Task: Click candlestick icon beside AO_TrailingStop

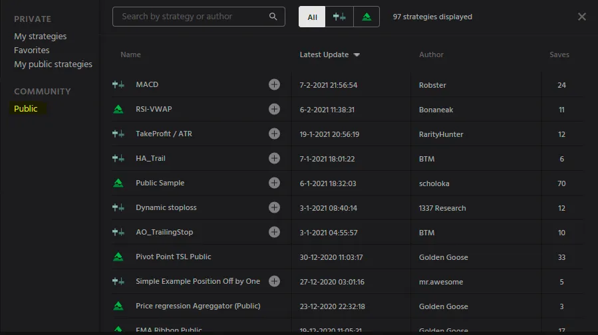Action: coord(118,232)
